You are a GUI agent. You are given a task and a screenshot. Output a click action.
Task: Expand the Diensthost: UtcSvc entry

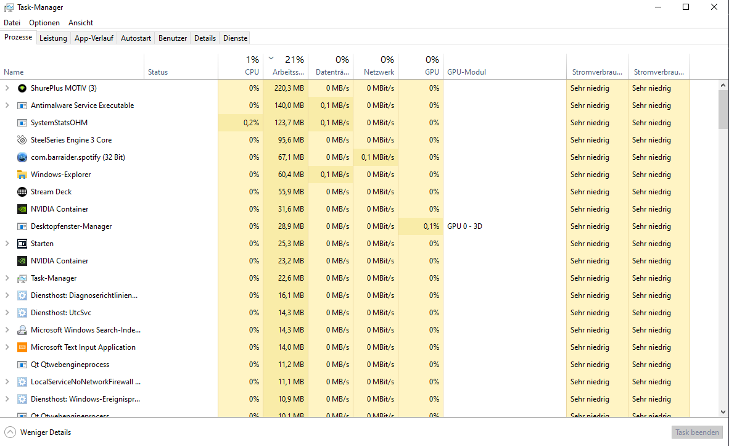(7, 312)
